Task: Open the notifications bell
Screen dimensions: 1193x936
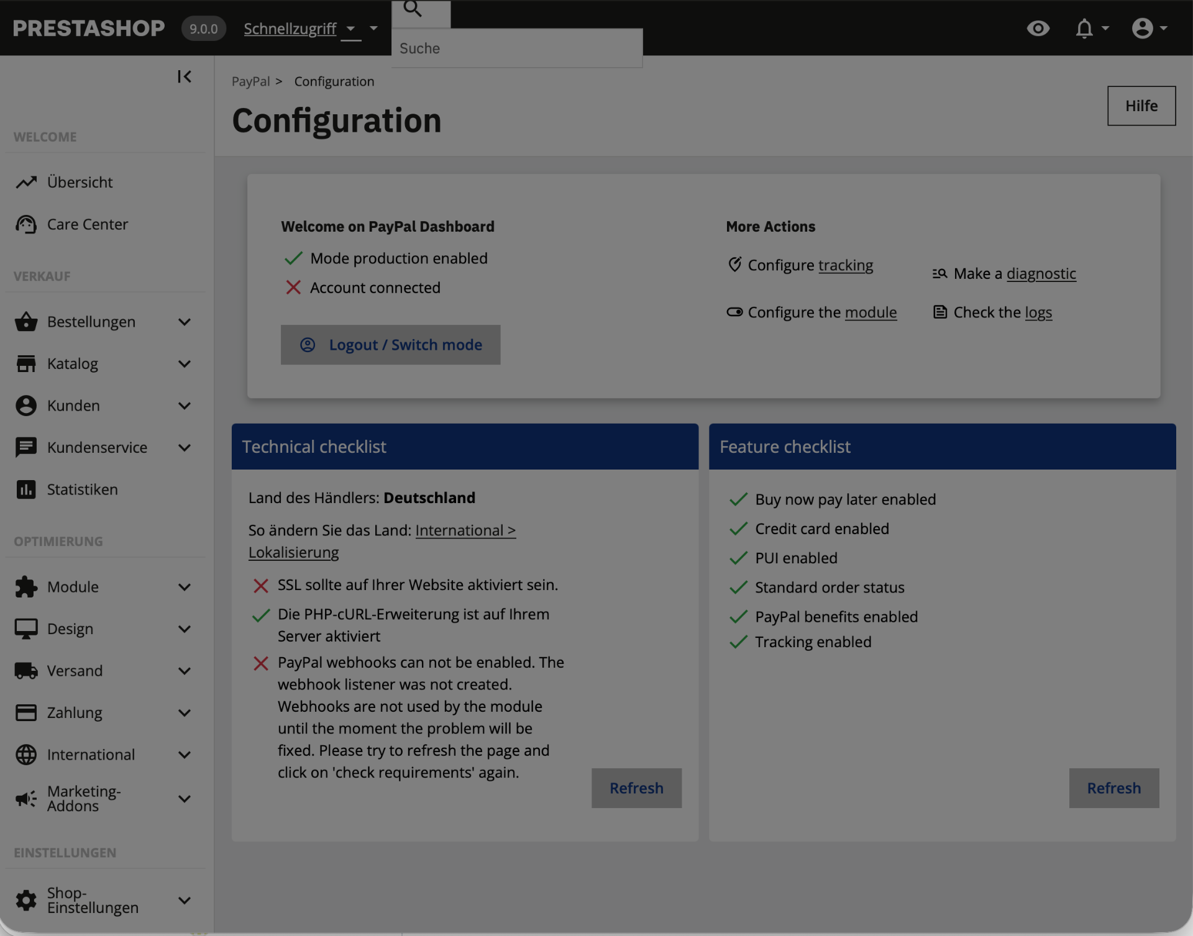Action: [1084, 29]
